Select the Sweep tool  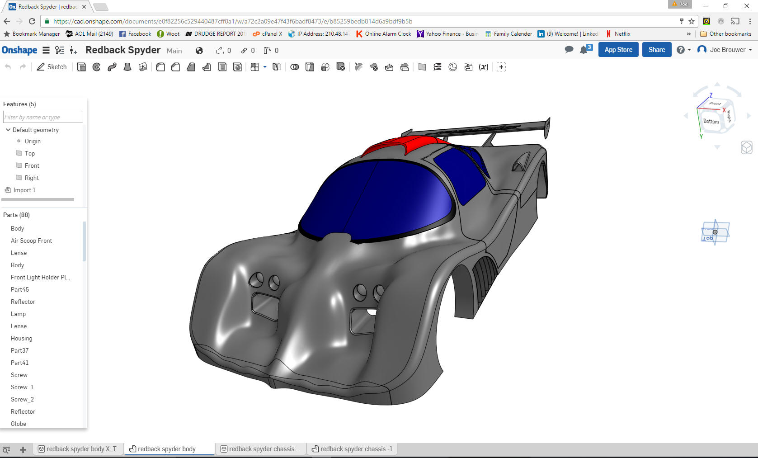pyautogui.click(x=112, y=67)
